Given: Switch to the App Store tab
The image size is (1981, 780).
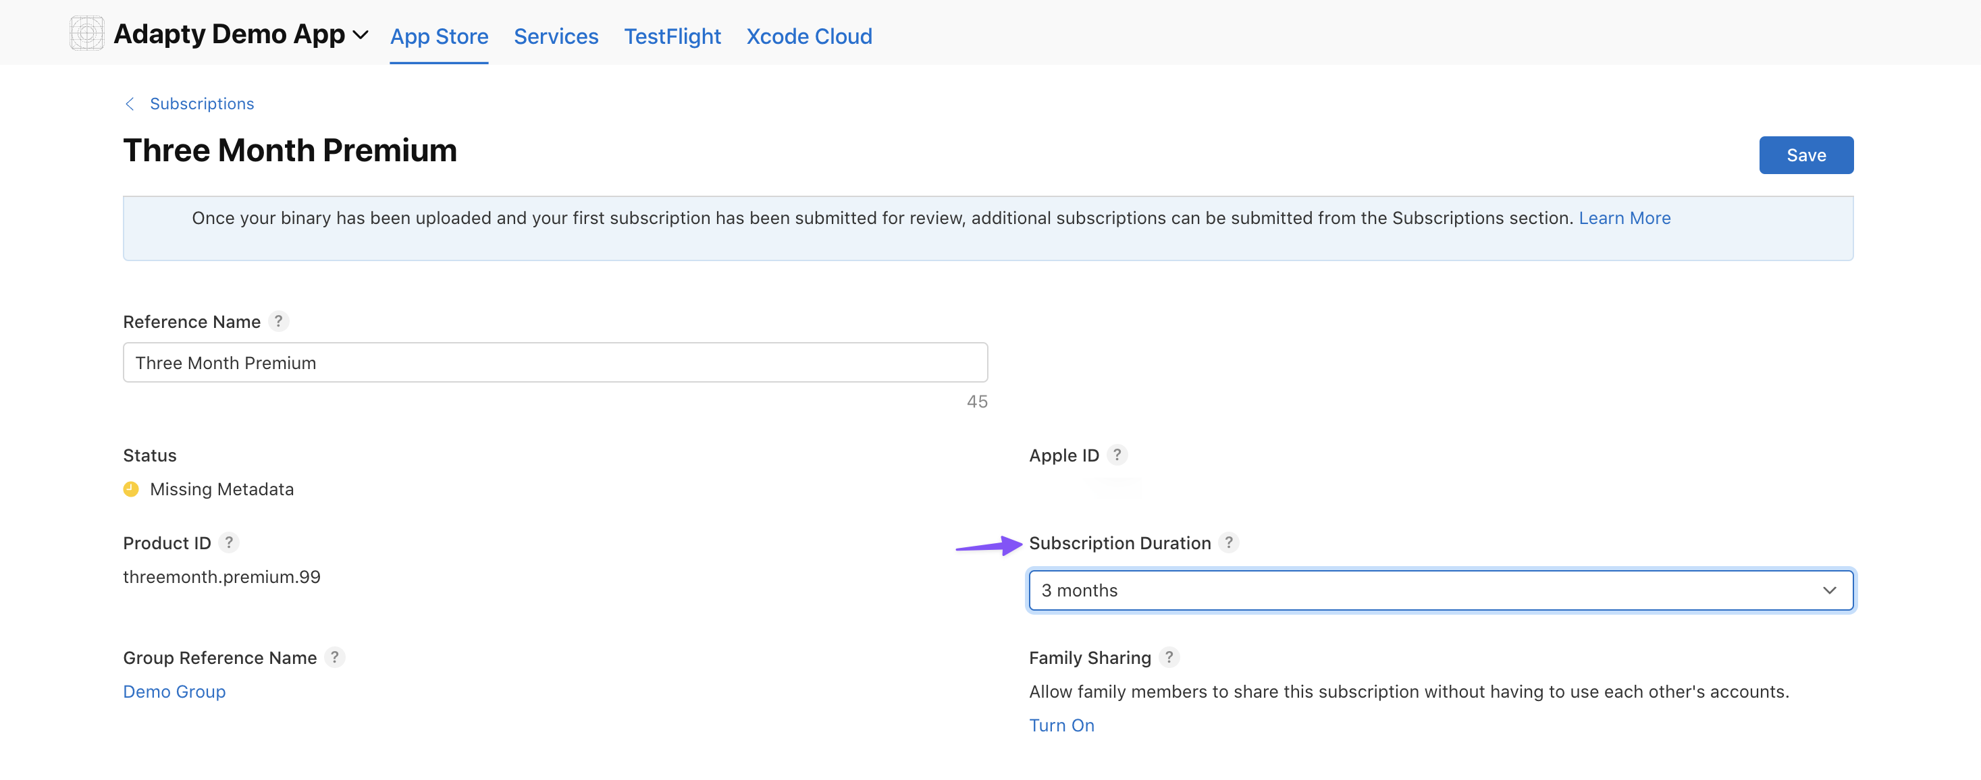Looking at the screenshot, I should tap(439, 36).
